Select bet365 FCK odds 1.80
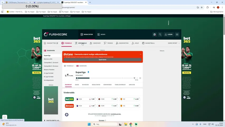 point(85,99)
